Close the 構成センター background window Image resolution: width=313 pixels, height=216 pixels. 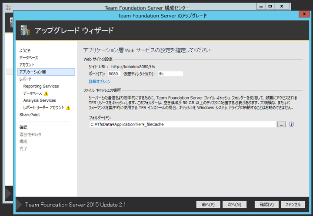click(282, 7)
